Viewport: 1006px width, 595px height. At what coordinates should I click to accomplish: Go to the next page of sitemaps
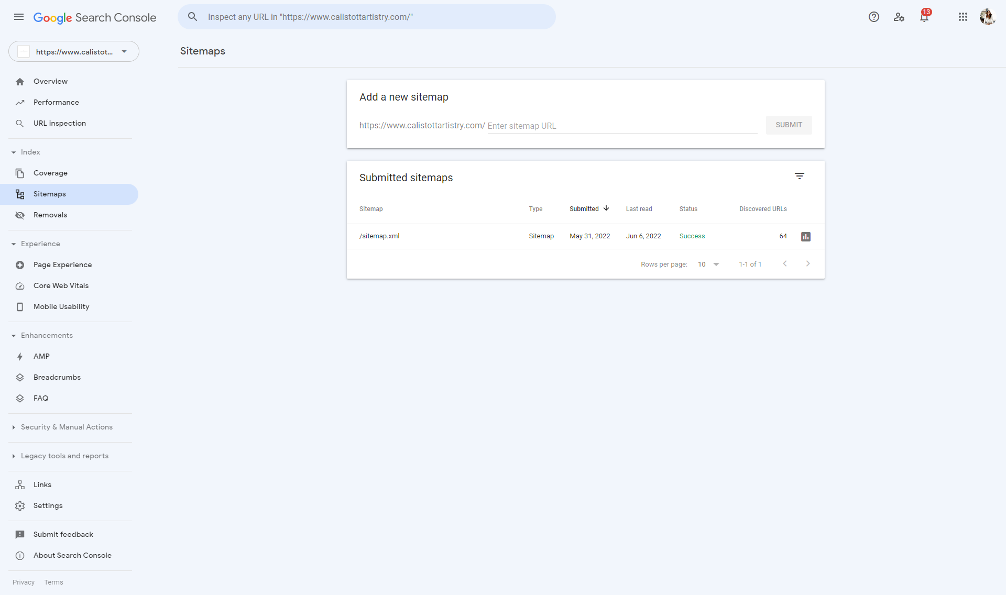click(x=808, y=264)
